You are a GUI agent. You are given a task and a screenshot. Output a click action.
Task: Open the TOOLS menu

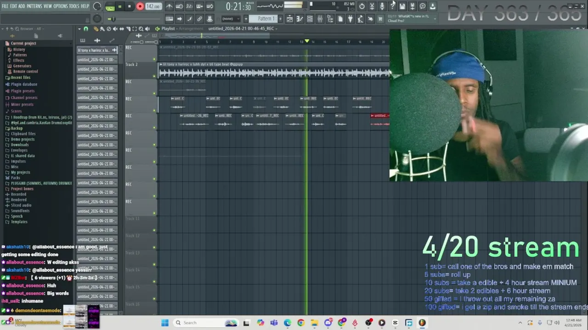74,6
